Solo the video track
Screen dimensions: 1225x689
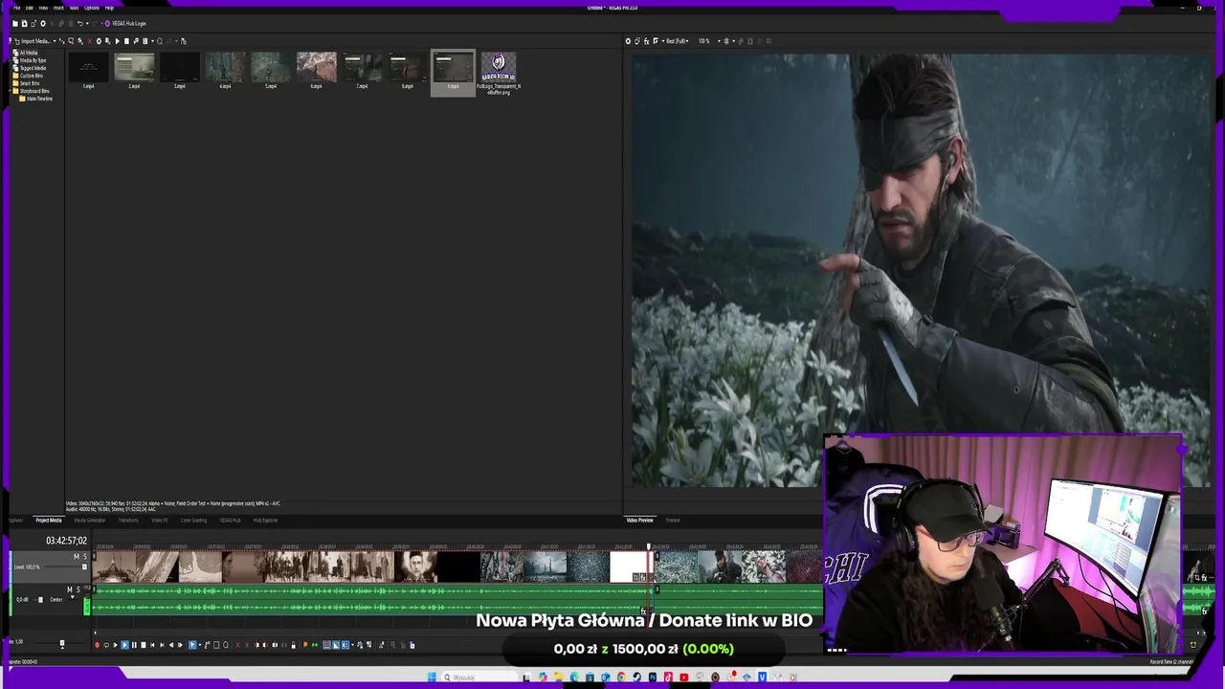[x=85, y=557]
